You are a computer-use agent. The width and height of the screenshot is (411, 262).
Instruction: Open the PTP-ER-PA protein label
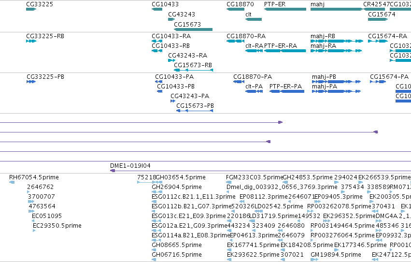285,86
